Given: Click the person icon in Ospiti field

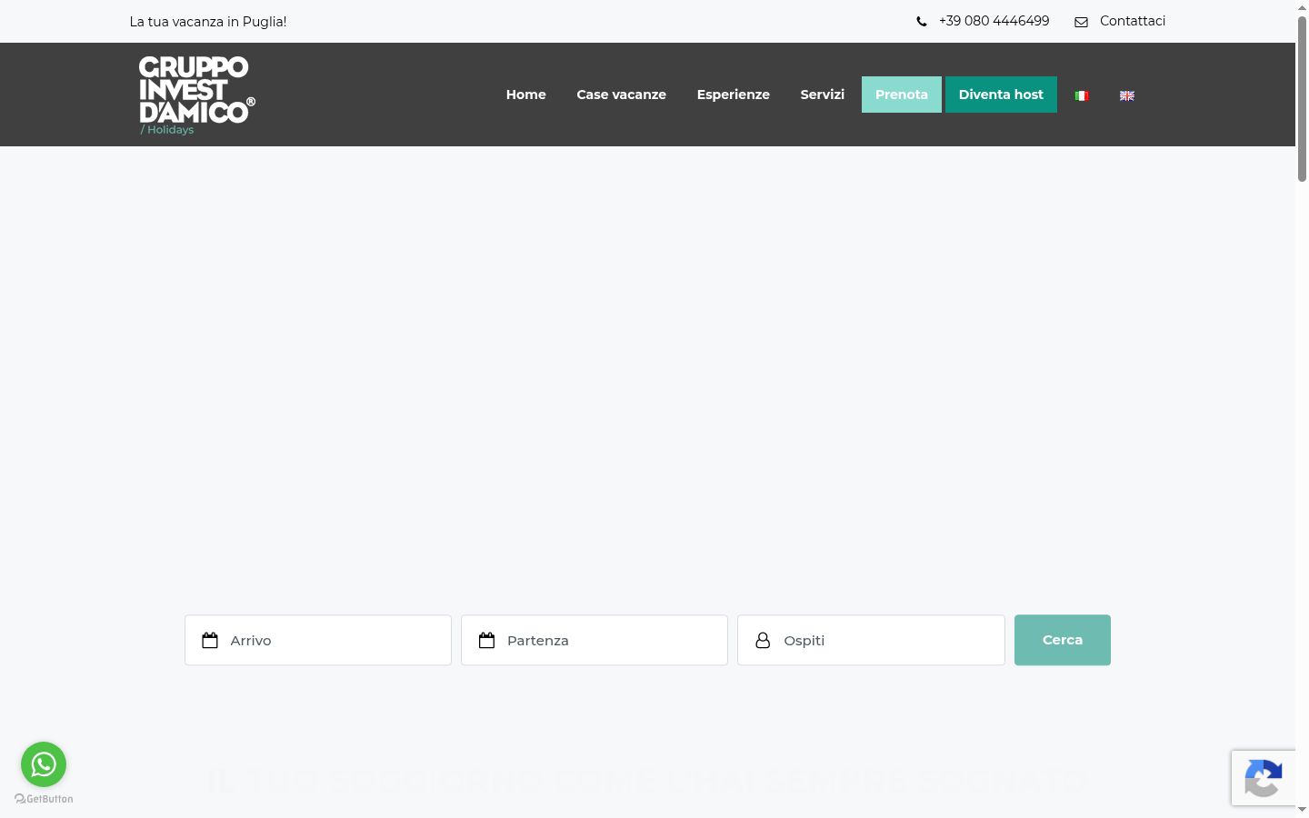Looking at the screenshot, I should [763, 641].
